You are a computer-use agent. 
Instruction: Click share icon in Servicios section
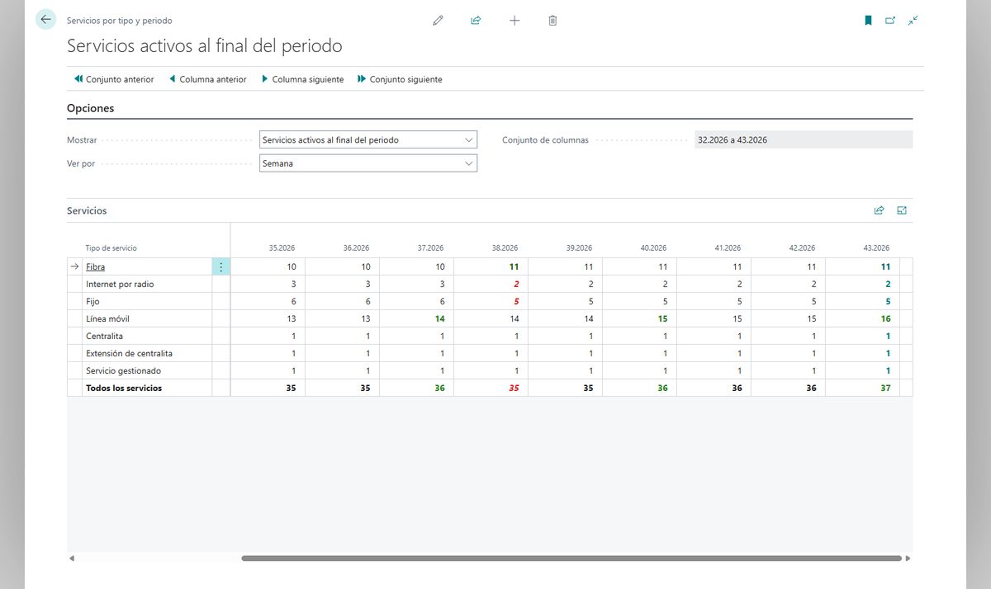(880, 210)
